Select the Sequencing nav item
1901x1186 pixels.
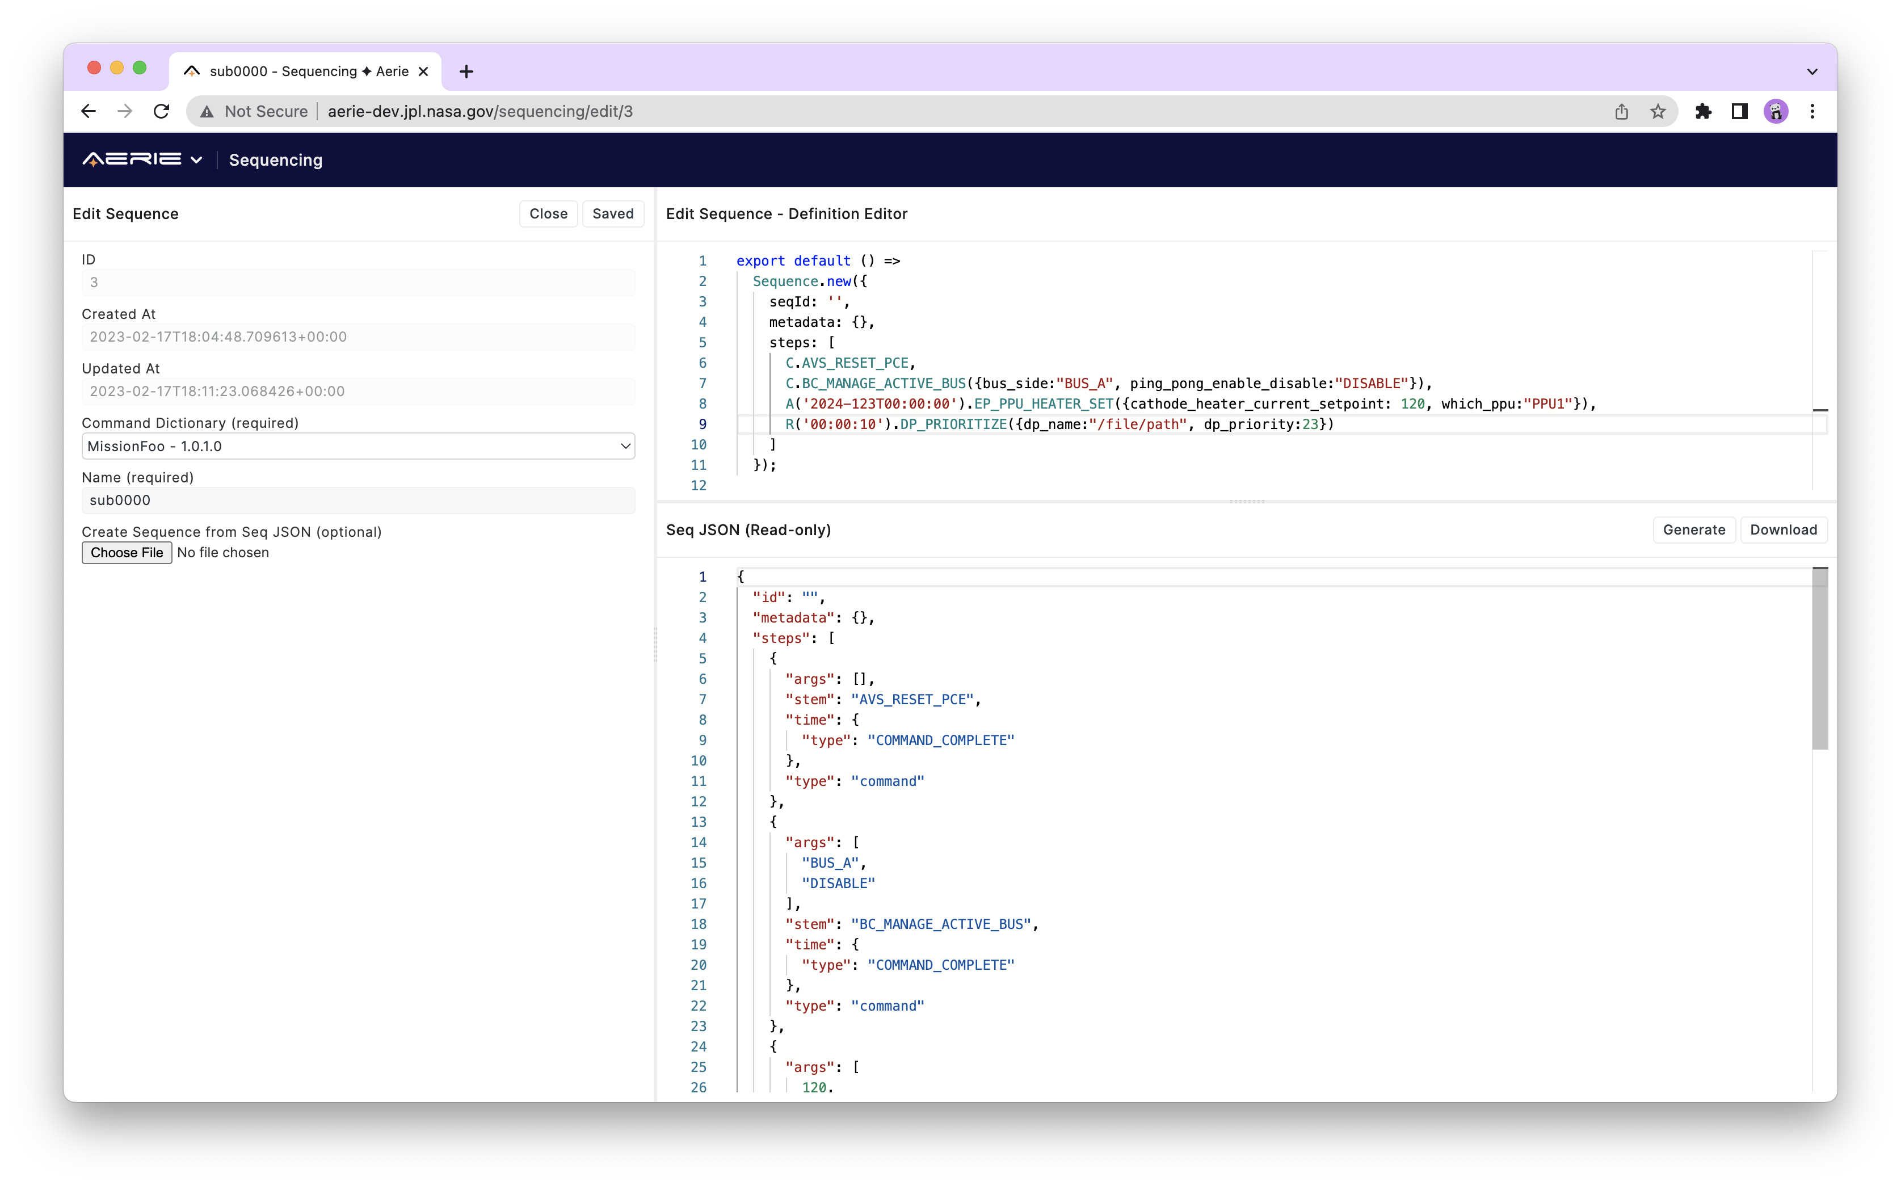click(x=275, y=160)
